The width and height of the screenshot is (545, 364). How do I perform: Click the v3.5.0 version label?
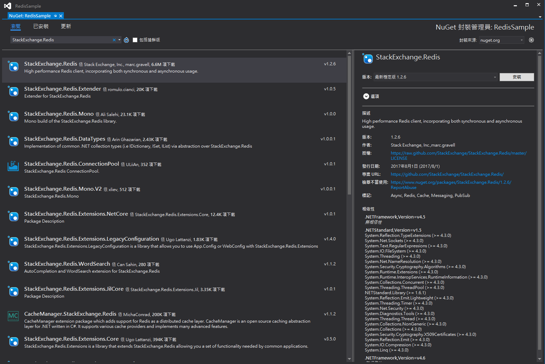(x=330, y=339)
